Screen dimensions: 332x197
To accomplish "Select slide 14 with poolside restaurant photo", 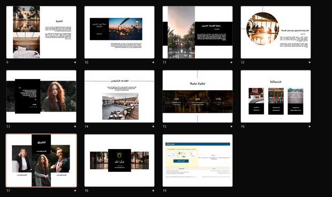I will [119, 96].
